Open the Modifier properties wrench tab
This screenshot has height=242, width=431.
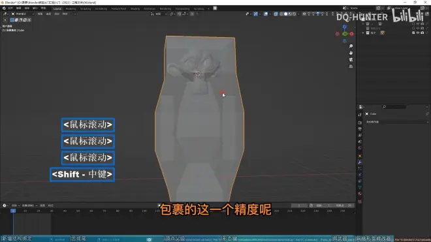[x=360, y=162]
